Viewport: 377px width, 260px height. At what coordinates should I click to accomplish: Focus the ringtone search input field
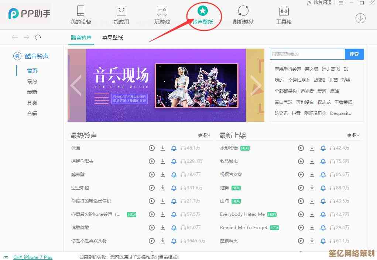[x=307, y=54]
